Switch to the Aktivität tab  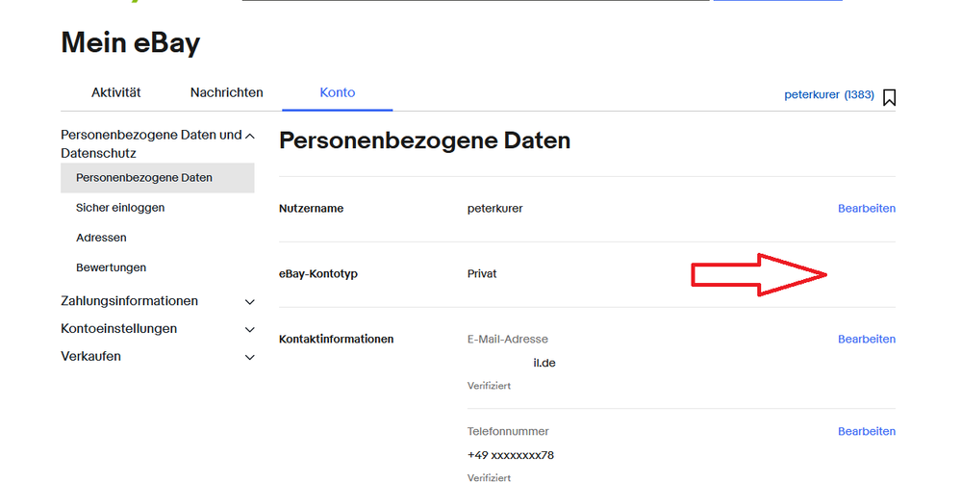coord(116,92)
